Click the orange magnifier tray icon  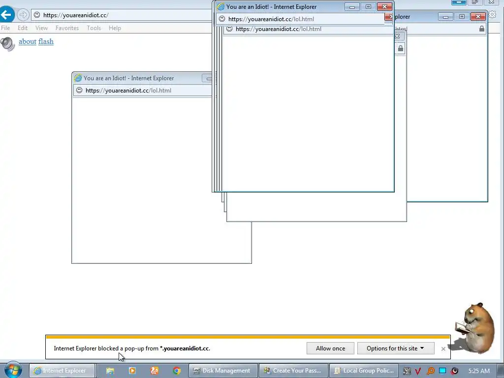(x=430, y=371)
